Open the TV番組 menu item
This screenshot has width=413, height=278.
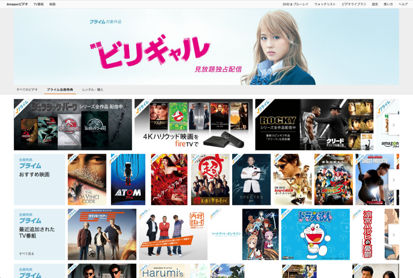pyautogui.click(x=38, y=4)
